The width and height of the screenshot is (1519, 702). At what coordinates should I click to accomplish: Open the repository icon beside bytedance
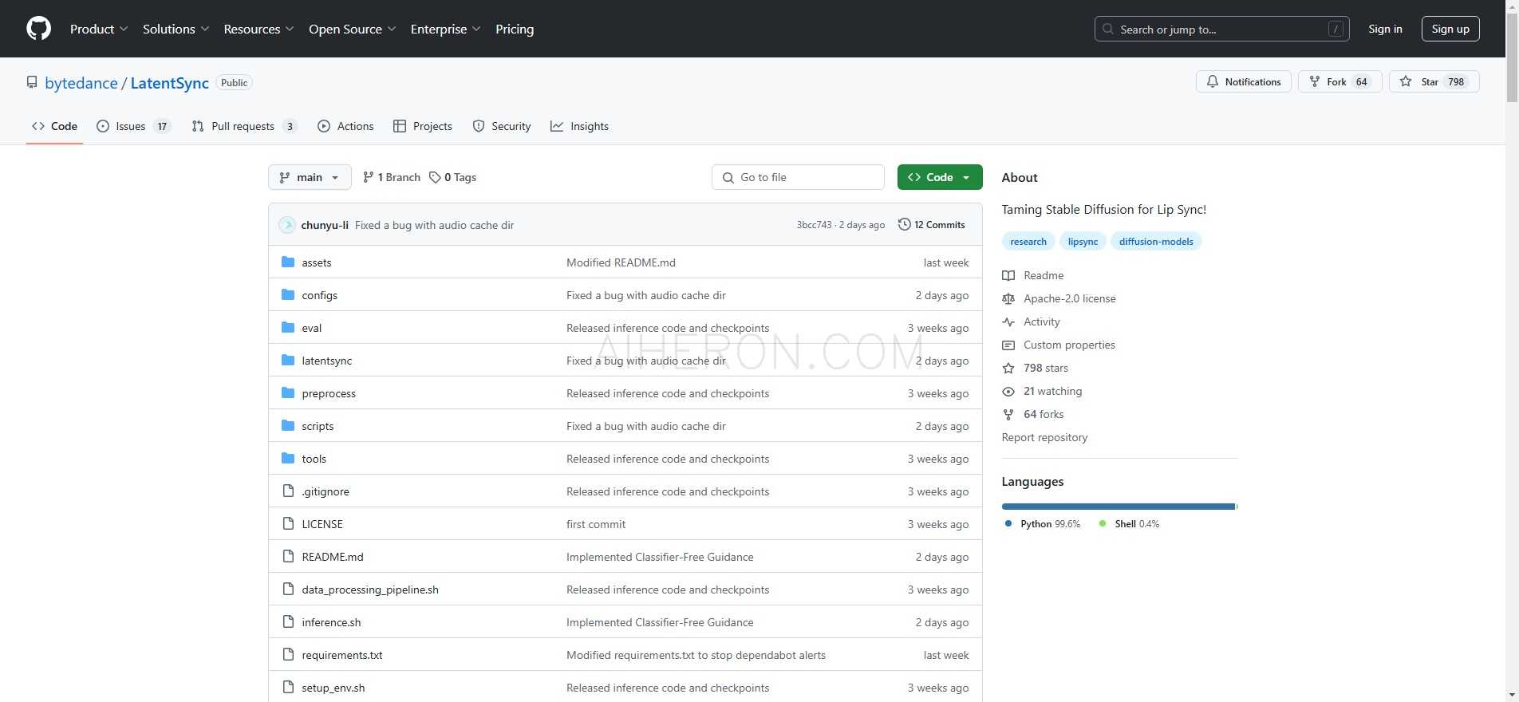click(x=32, y=82)
